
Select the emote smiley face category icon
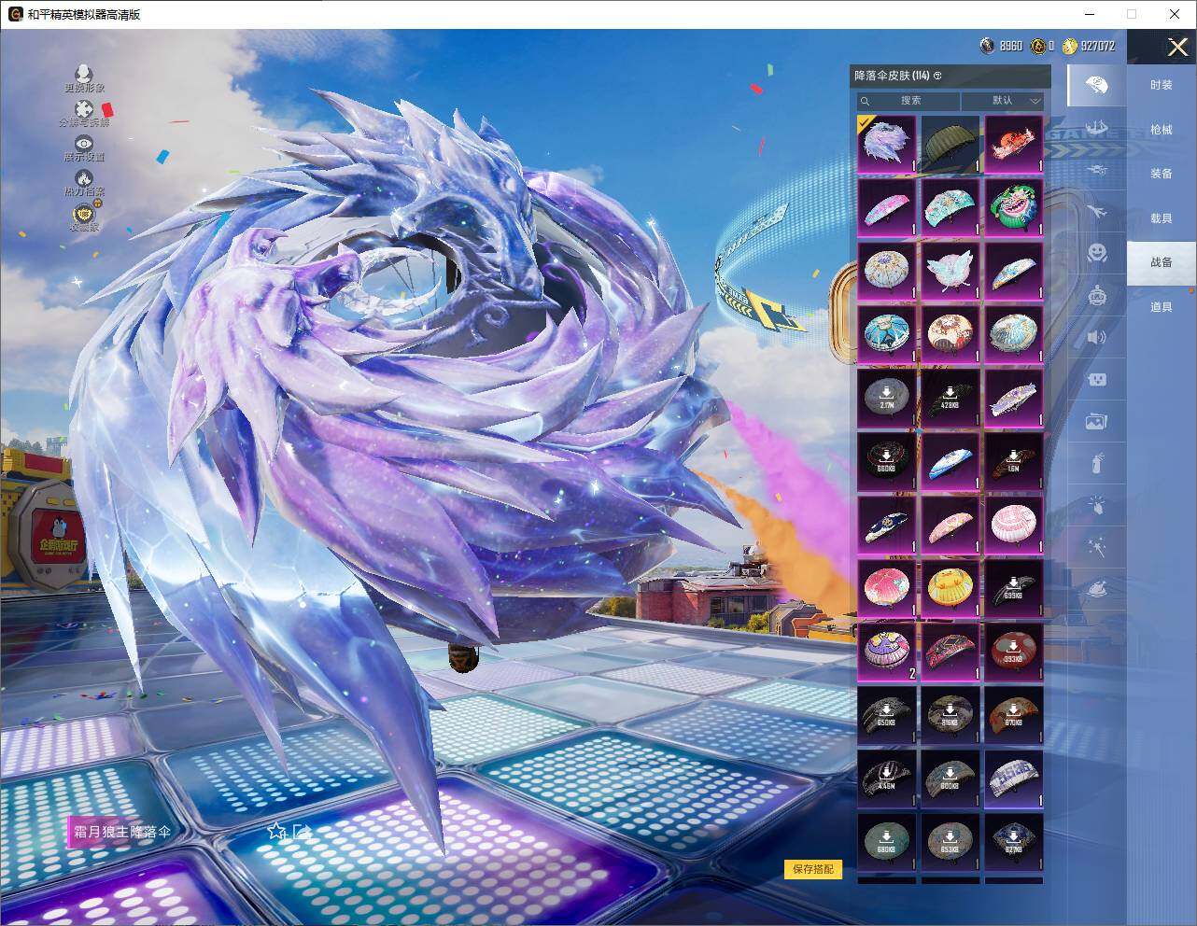(1096, 252)
